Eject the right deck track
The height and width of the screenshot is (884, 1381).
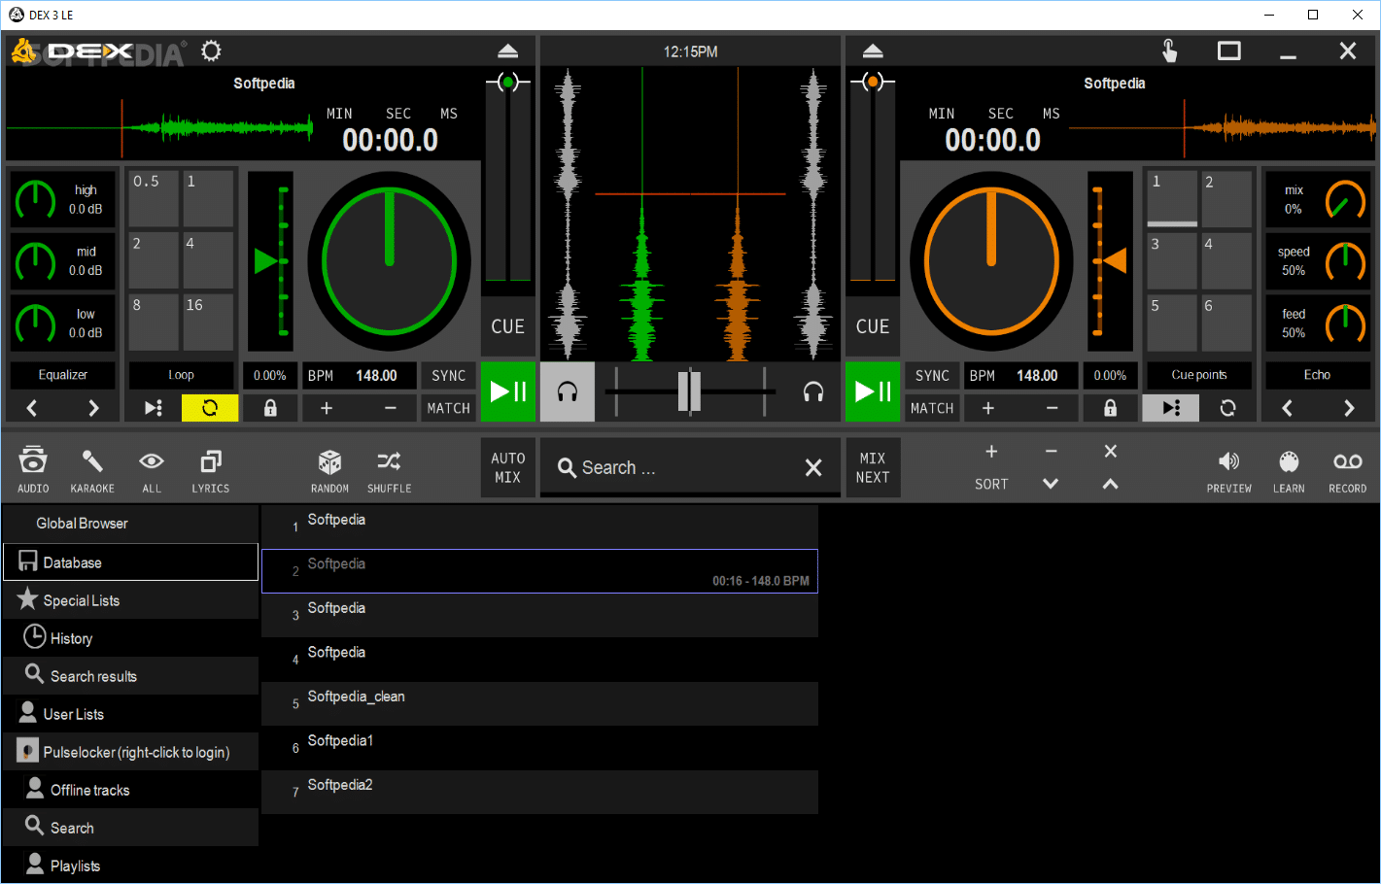point(873,51)
